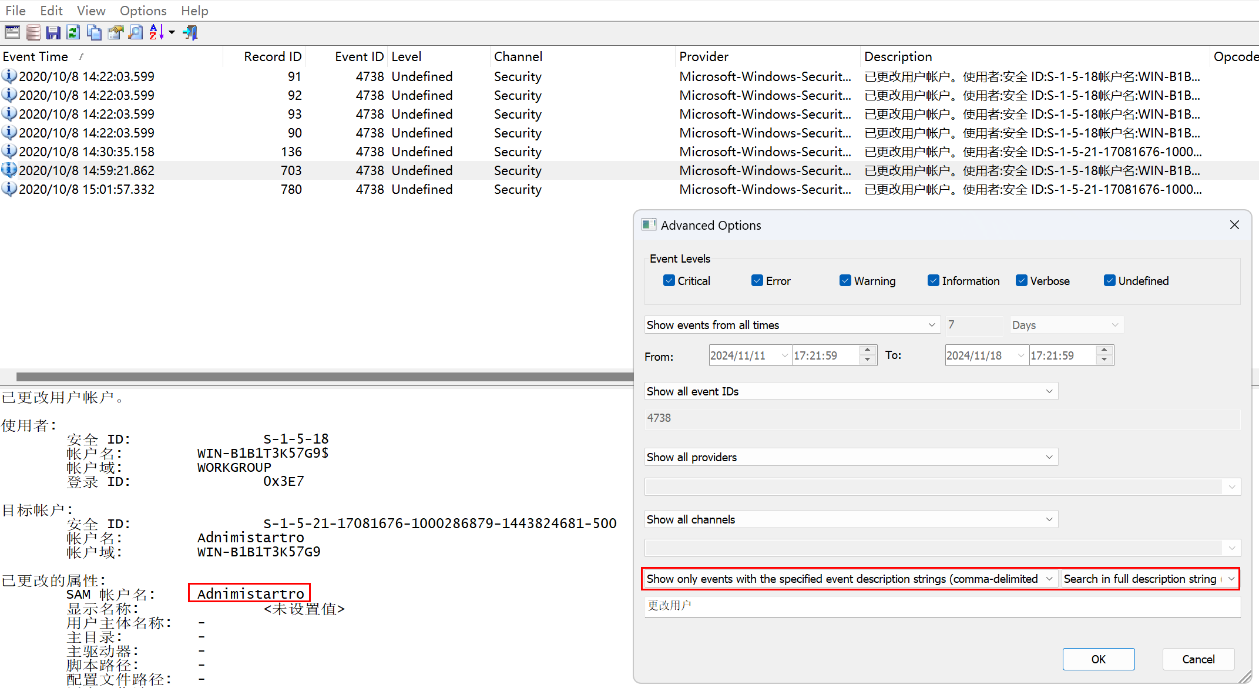Click the Advanced Options toolbar icon
Image resolution: width=1259 pixels, height=688 pixels.
[12, 32]
